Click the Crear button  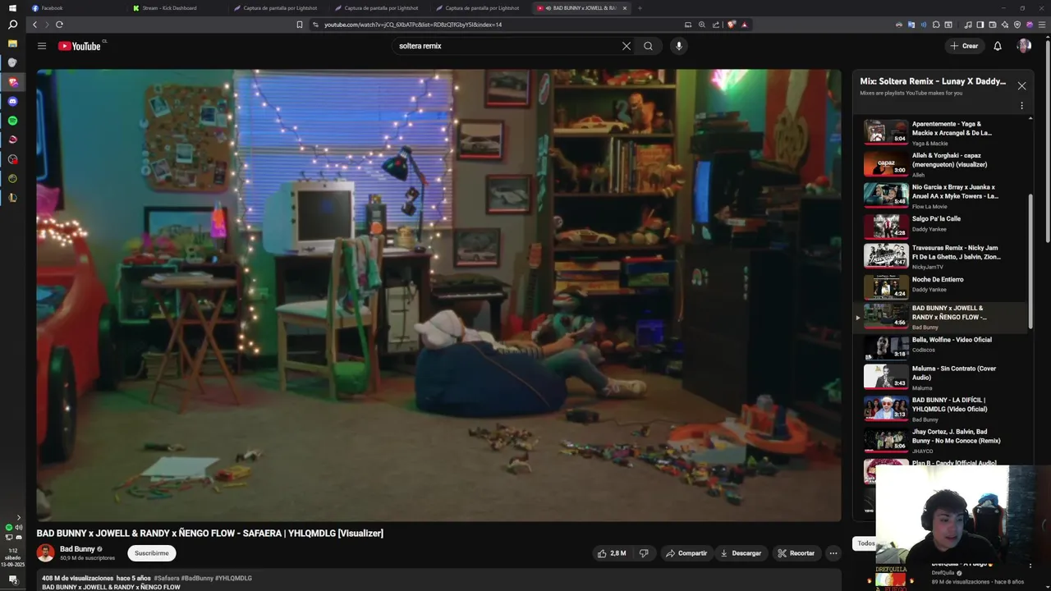(964, 46)
